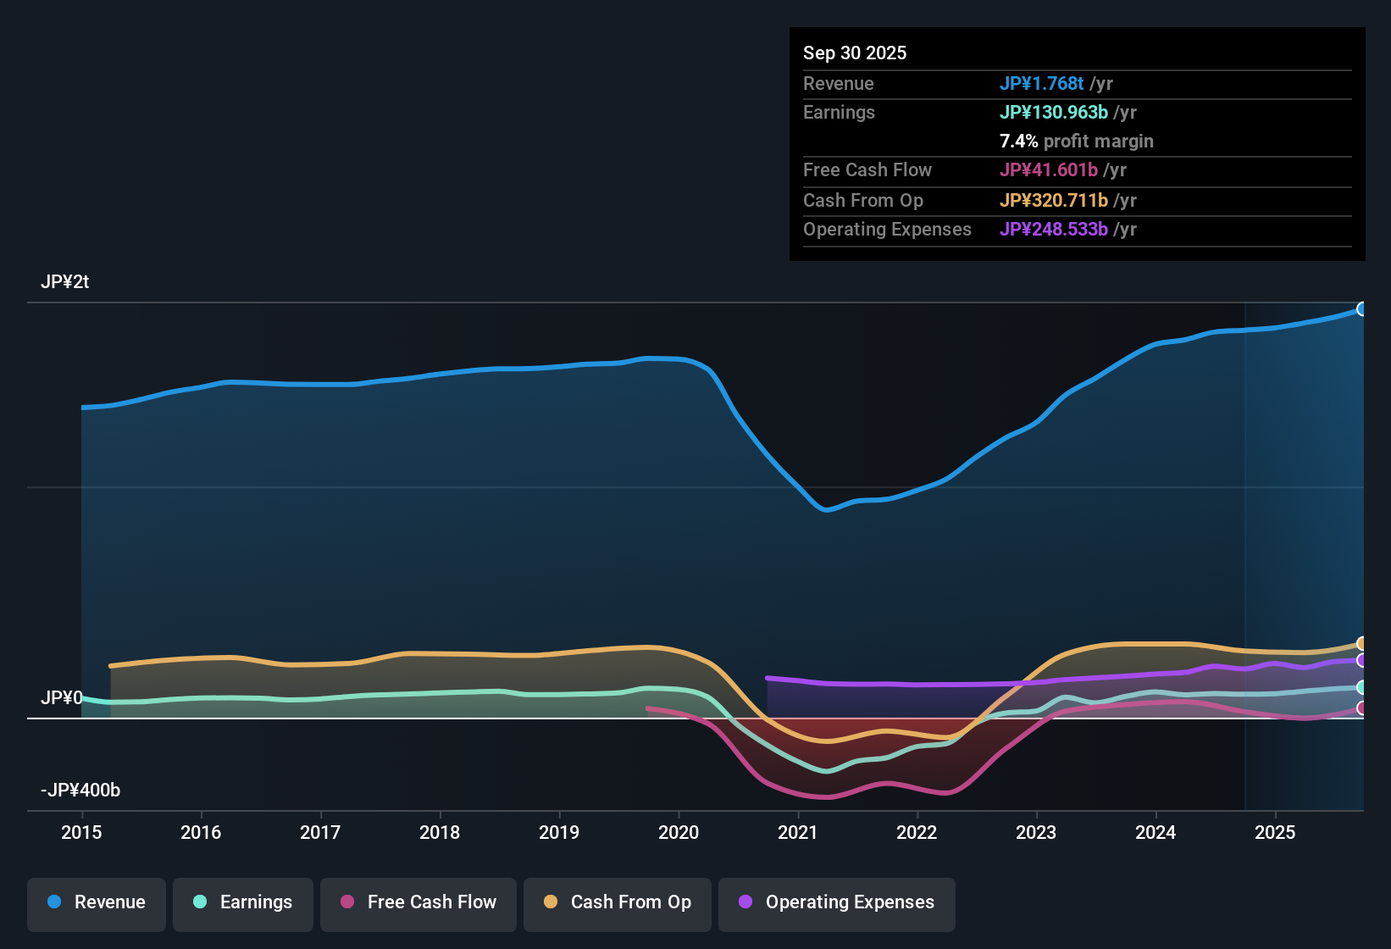The width and height of the screenshot is (1391, 949).
Task: Select the white Revenue endpoint marker on chart
Action: [x=1362, y=309]
